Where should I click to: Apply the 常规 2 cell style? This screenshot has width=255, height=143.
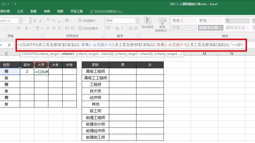point(184,21)
